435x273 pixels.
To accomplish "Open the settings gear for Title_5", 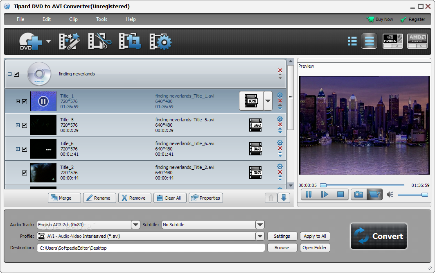I will (x=280, y=119).
